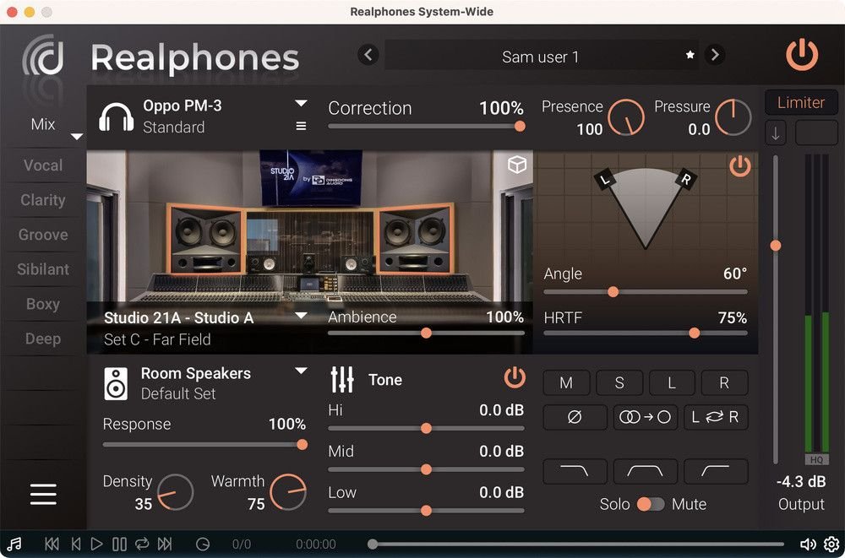
Task: Step back playback button
Action: [76, 544]
